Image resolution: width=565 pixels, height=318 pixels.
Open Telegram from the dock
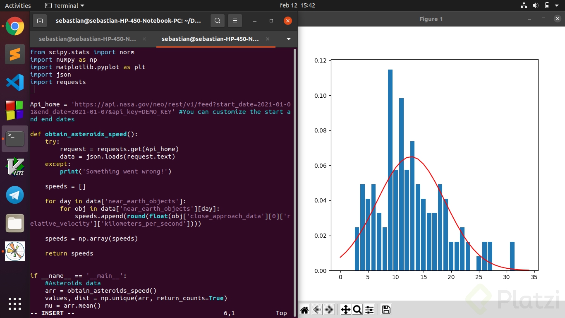point(15,195)
